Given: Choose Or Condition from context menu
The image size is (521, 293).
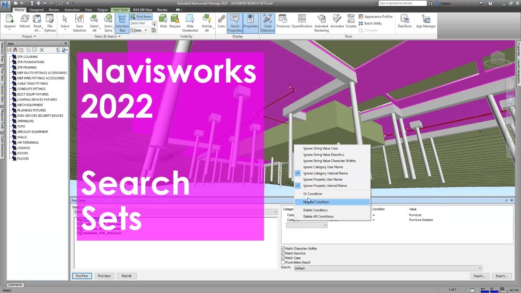Looking at the screenshot, I should (x=332, y=194).
